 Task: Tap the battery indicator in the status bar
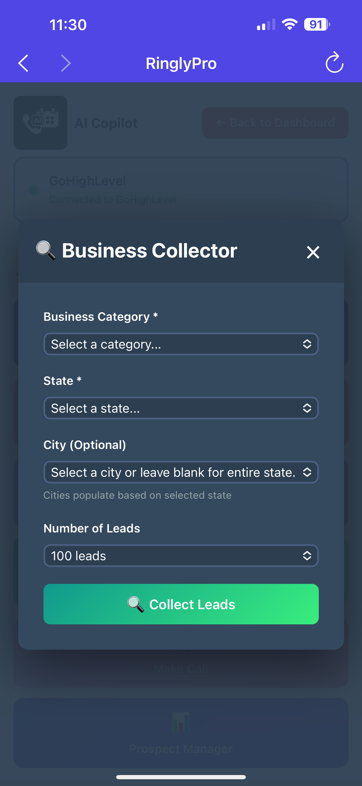tap(315, 24)
